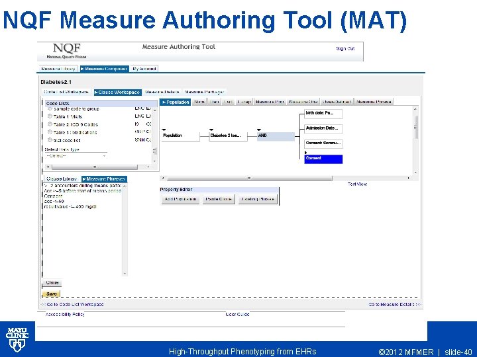
Task: Collapse the AND node triangle
Action: click(x=259, y=130)
